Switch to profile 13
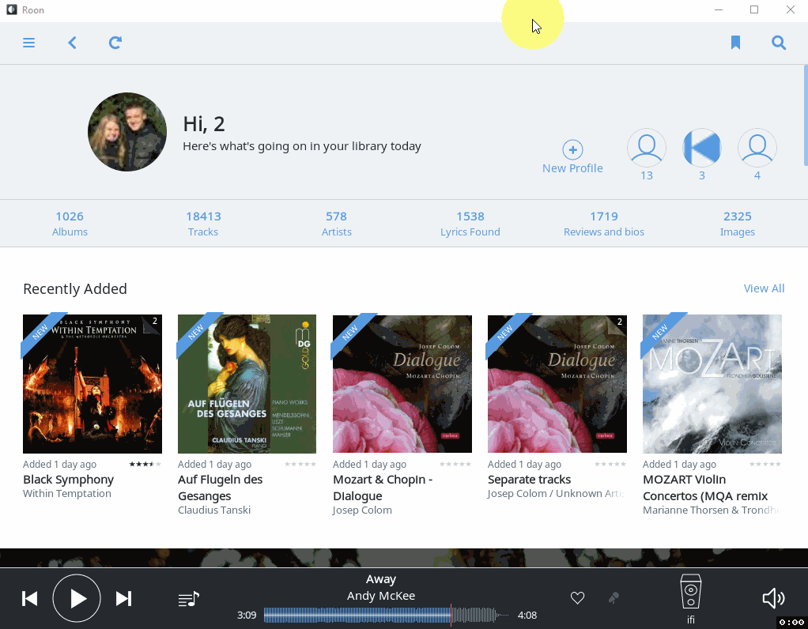 pyautogui.click(x=646, y=148)
